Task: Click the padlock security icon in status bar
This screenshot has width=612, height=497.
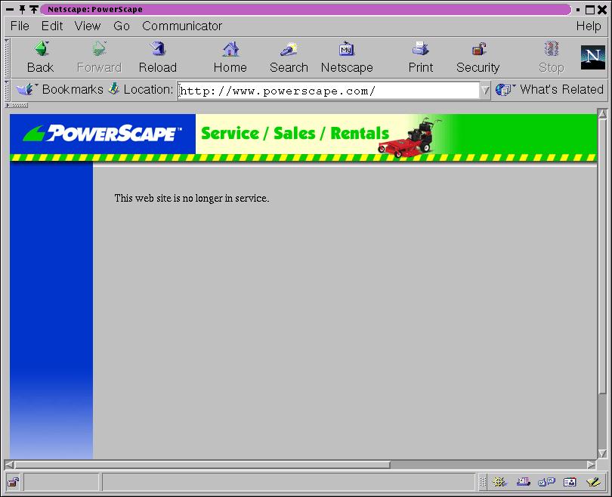Action: coord(13,482)
